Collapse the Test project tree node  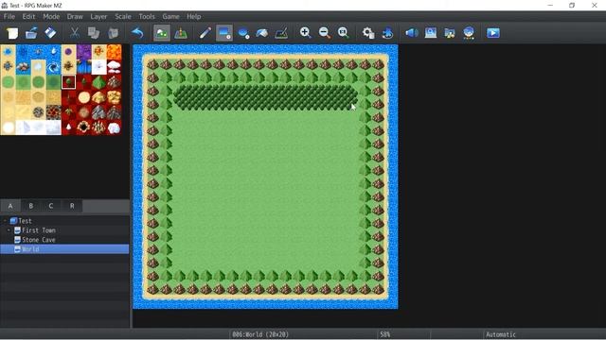[5, 221]
